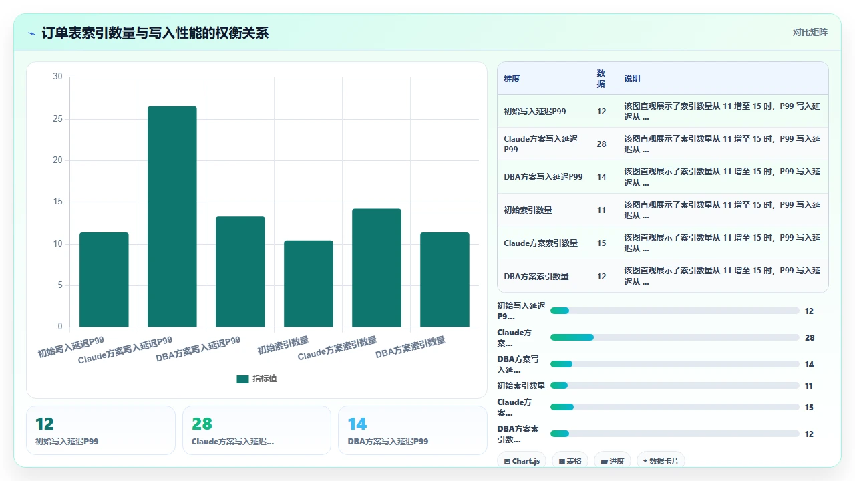Viewport: 855px width, 481px height.
Task: Click the progress bar showing value 14
Action: (675, 364)
